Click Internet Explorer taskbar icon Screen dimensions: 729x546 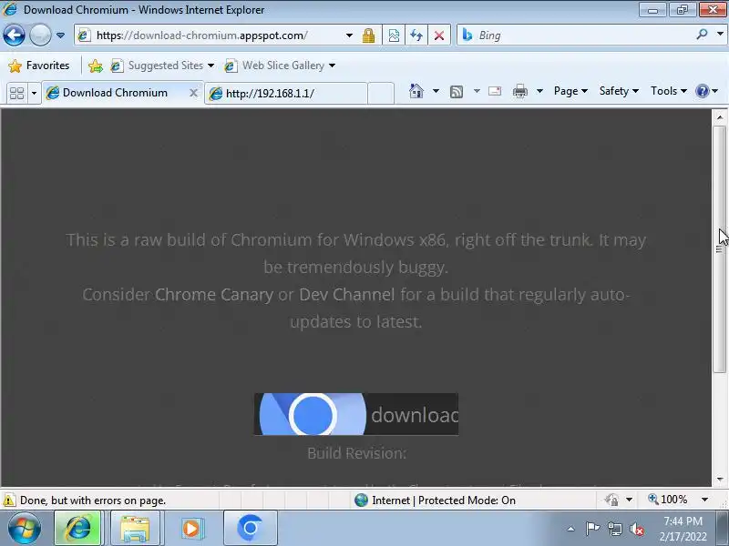(x=77, y=529)
